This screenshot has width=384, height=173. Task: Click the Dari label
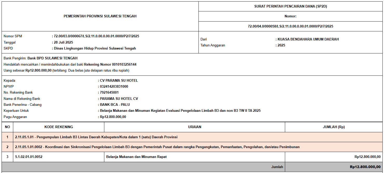[203, 39]
